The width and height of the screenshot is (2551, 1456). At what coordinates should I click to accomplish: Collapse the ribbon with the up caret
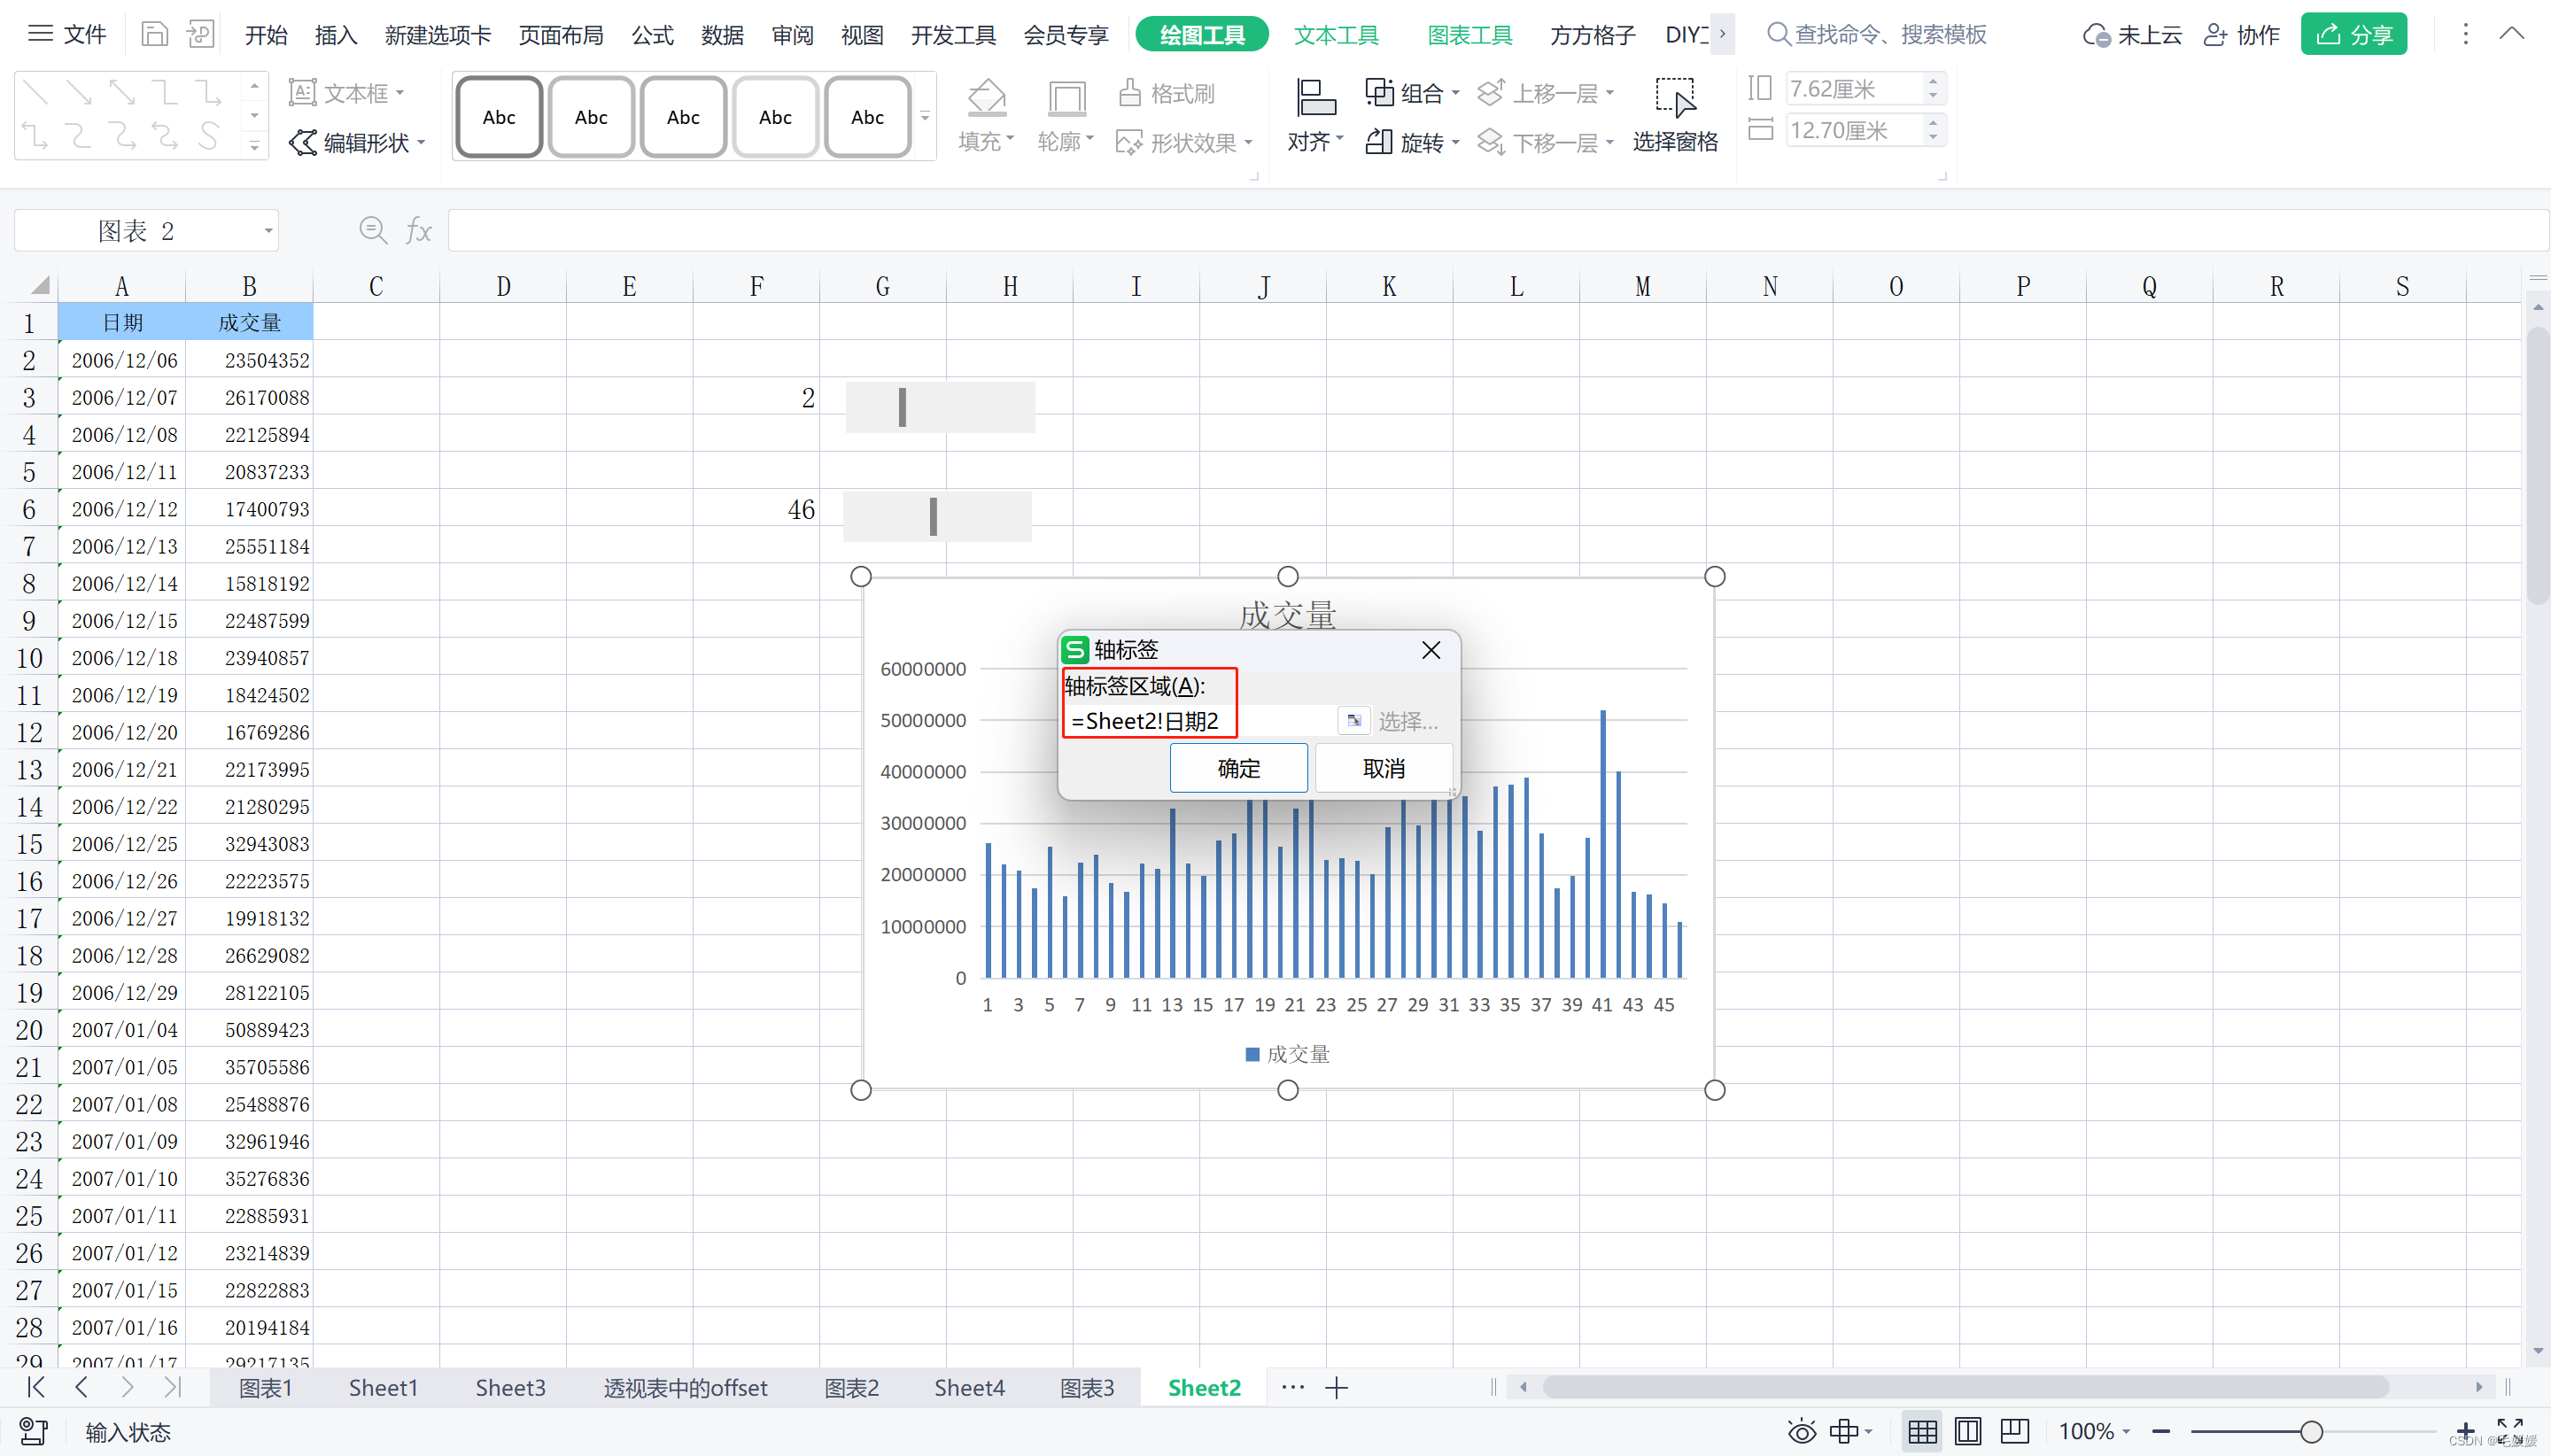pos(2511,34)
